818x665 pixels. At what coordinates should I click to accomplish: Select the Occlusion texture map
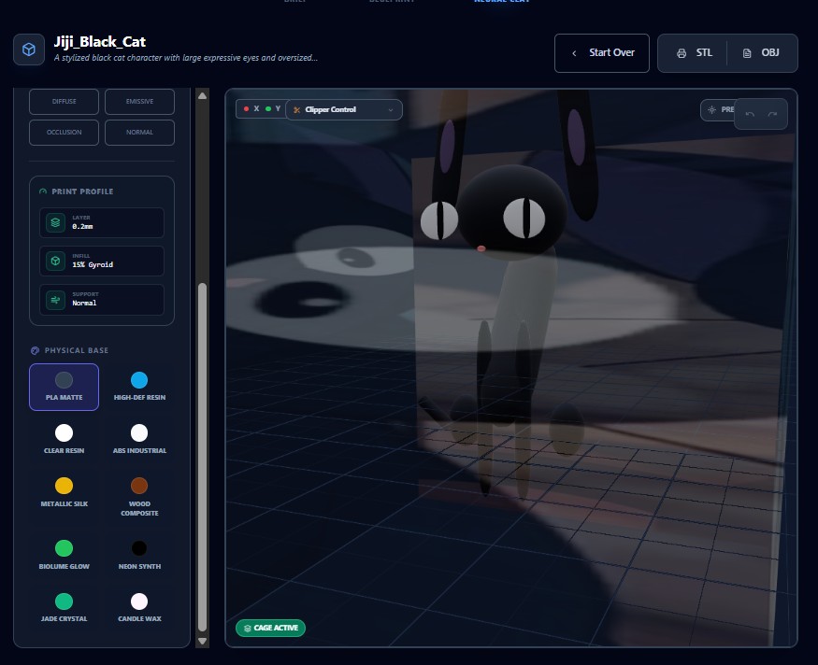pos(64,133)
